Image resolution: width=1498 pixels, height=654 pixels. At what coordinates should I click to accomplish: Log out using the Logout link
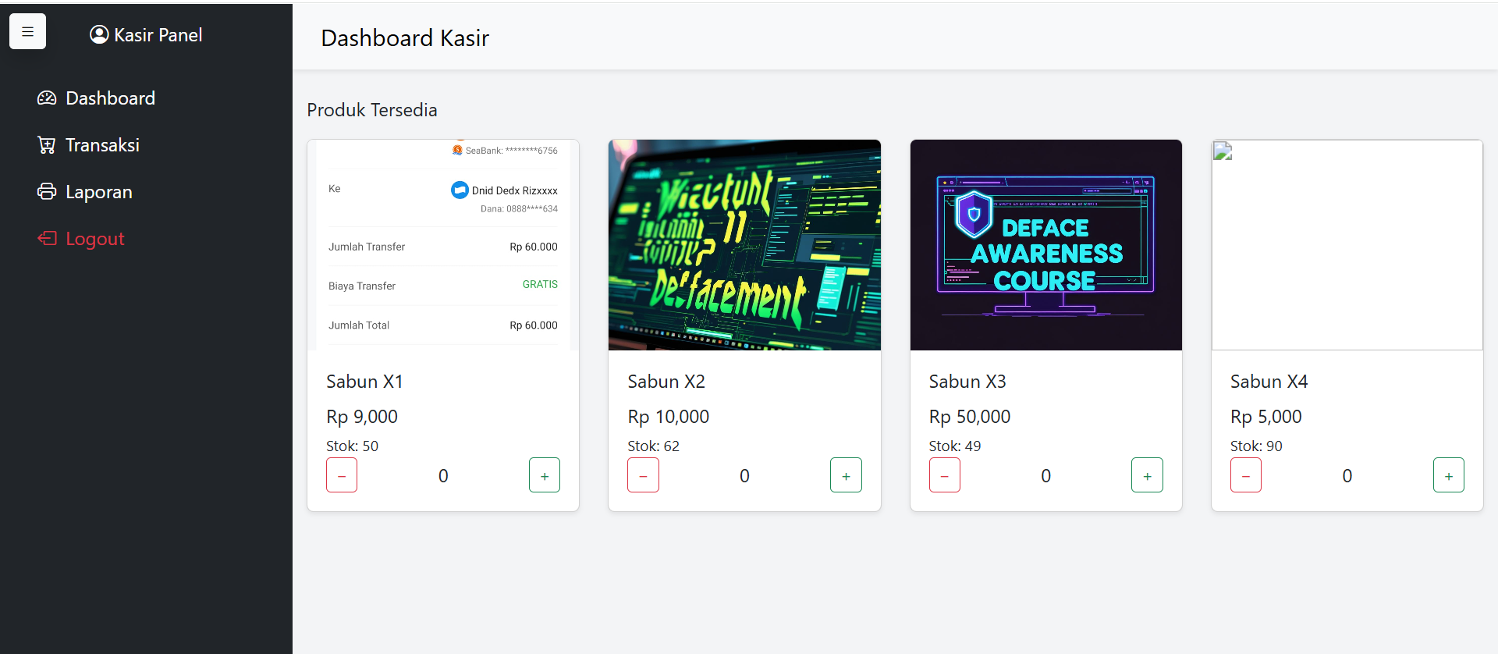coord(95,239)
